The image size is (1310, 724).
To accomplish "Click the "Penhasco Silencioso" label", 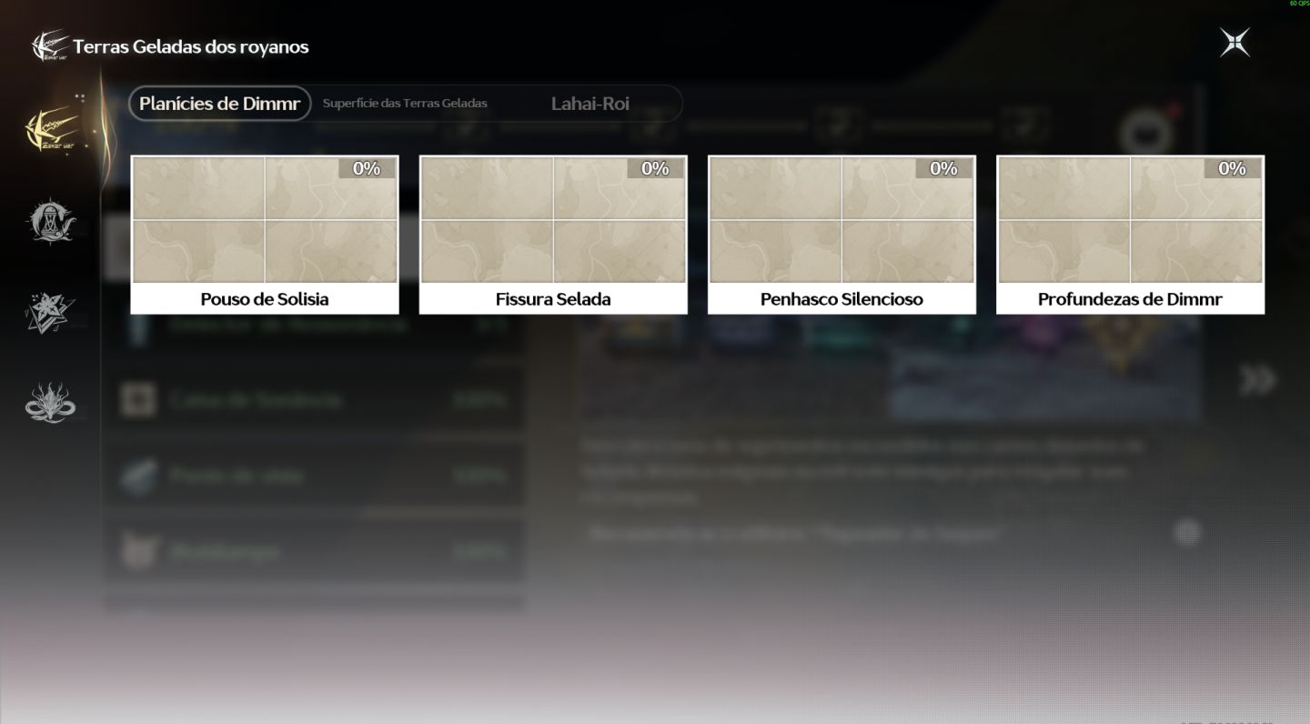I will (x=841, y=299).
